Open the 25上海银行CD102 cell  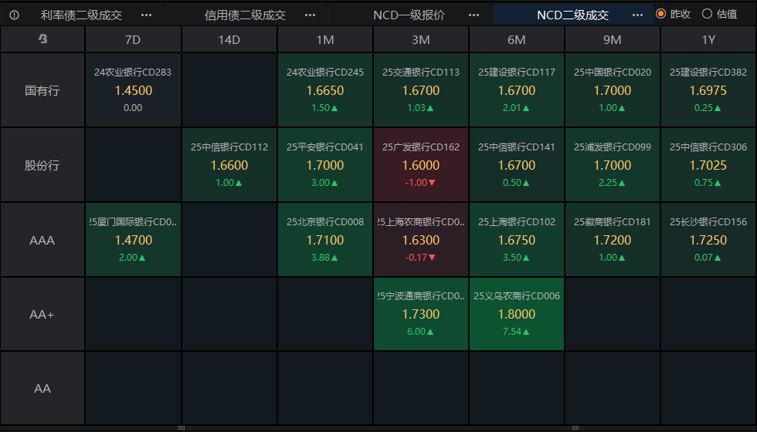517,240
